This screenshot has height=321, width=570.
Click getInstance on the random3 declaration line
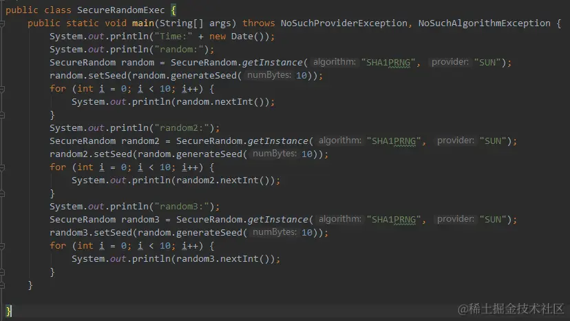[x=277, y=220]
